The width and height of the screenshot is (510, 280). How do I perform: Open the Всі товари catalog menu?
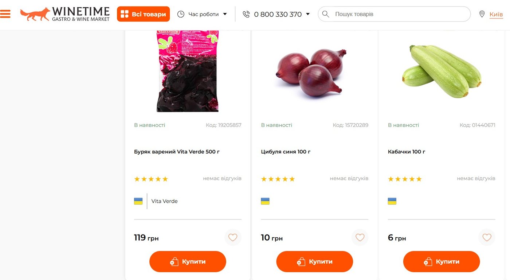tap(143, 14)
